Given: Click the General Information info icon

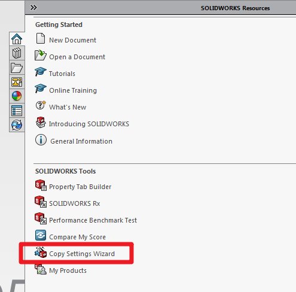Looking at the screenshot, I should [41, 139].
